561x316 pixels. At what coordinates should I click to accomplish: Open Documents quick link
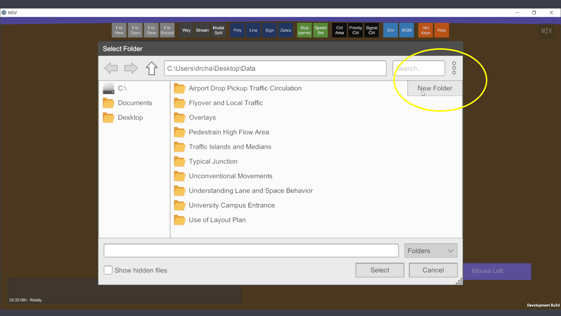135,103
